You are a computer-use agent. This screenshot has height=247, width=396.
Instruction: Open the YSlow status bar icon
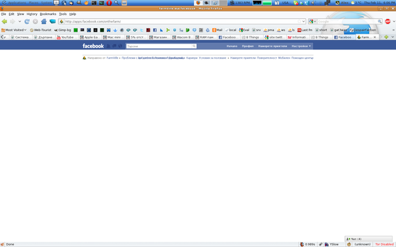(x=331, y=244)
